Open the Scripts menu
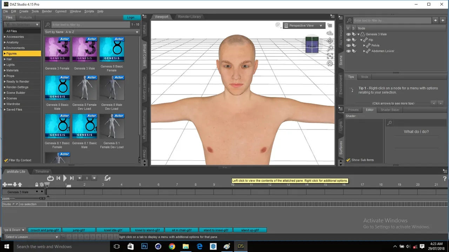Screen dimensions: 449x252 (x=89, y=11)
